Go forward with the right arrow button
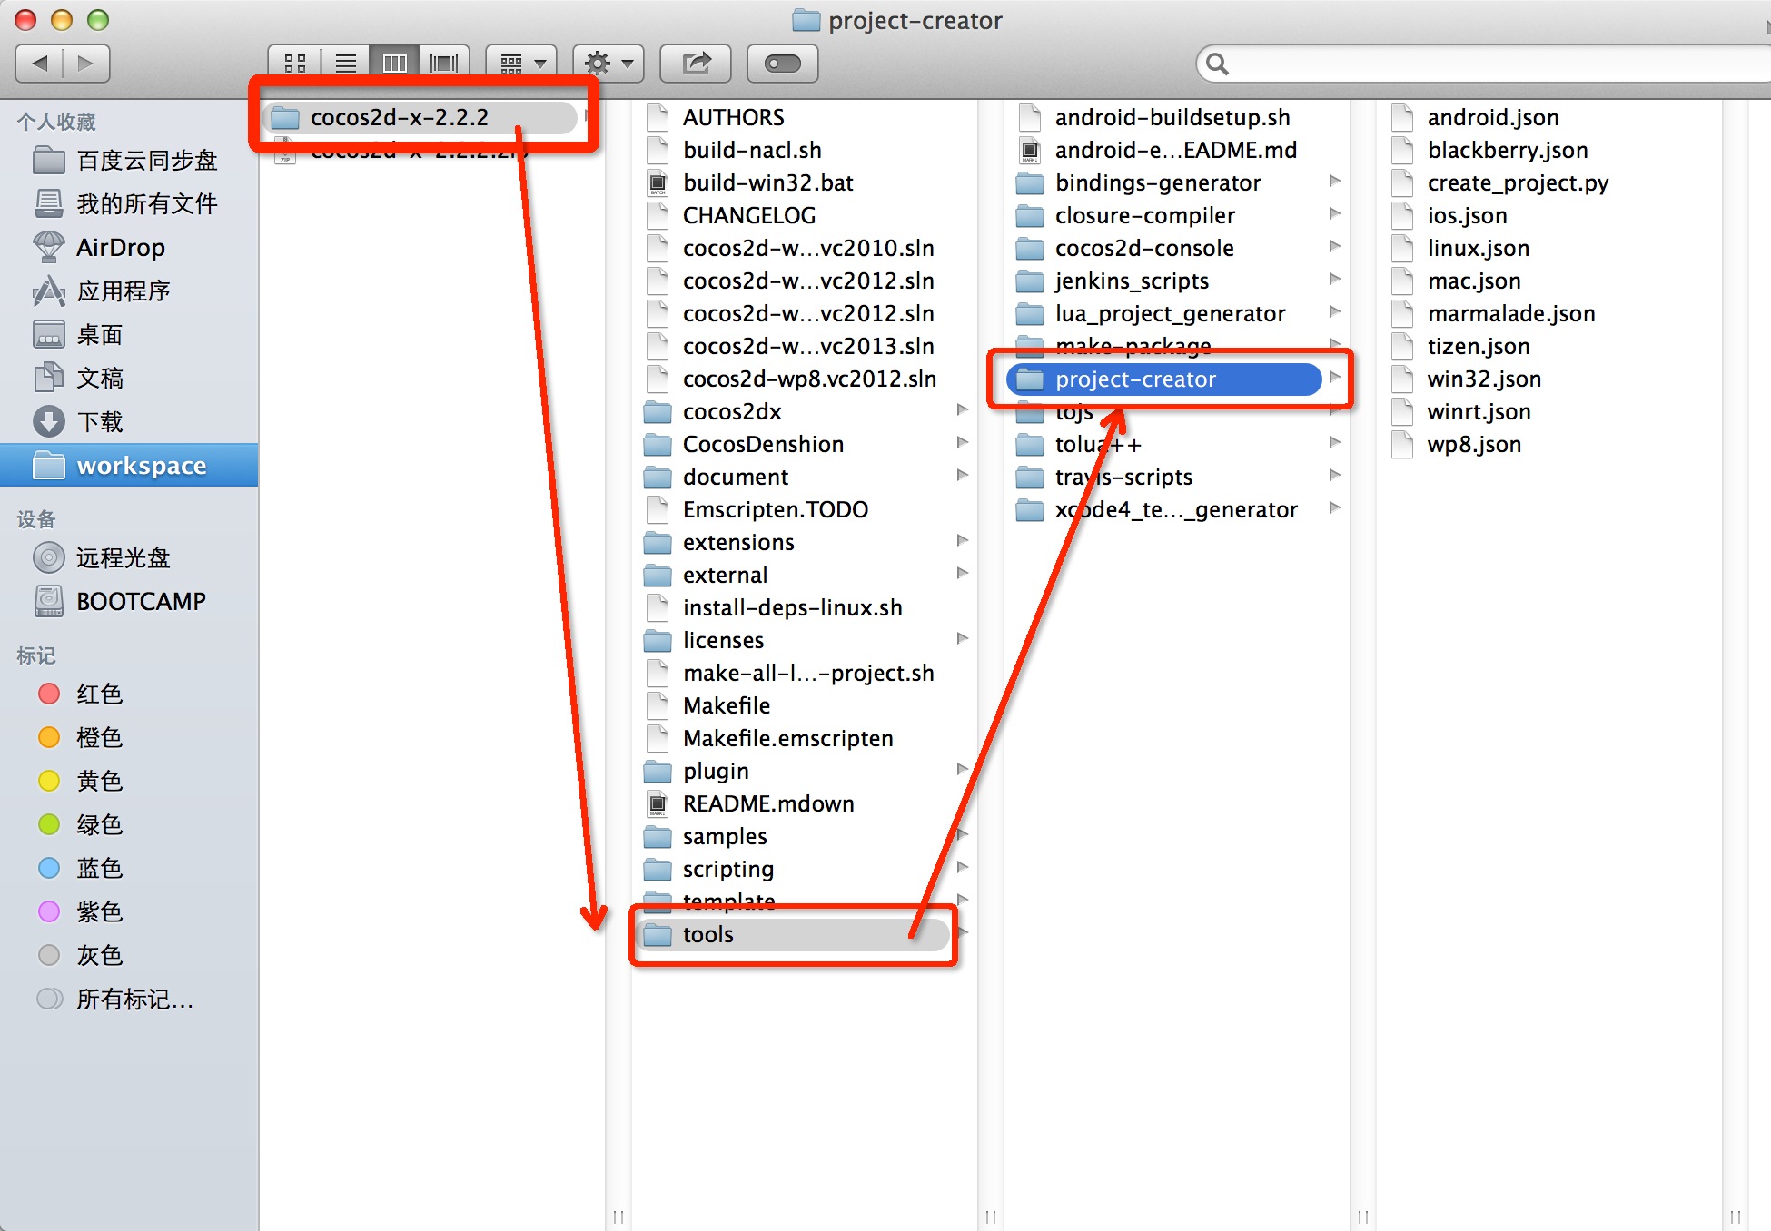Screen dimensions: 1771x1231 pyautogui.click(x=86, y=64)
